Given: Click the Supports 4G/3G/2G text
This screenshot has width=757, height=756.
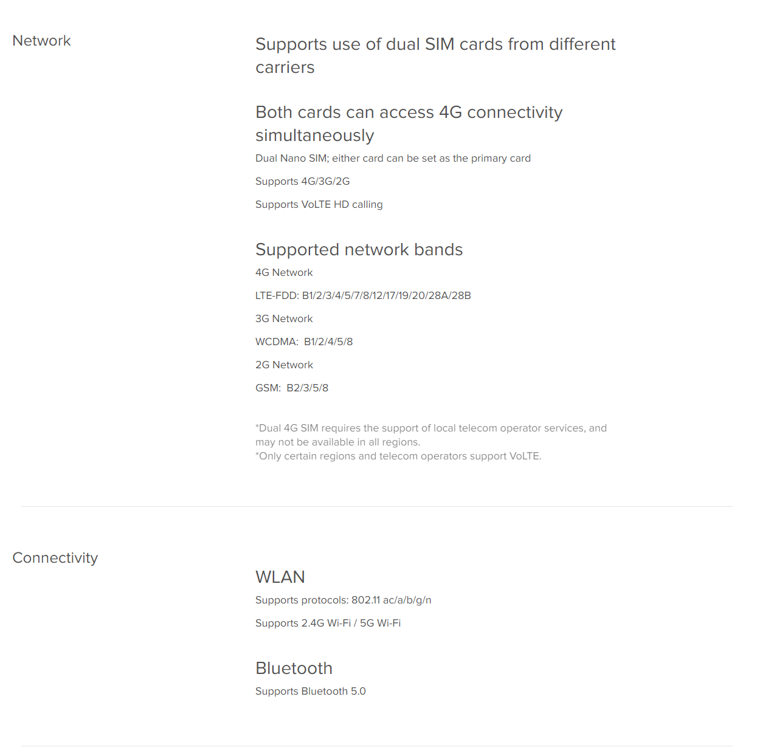Looking at the screenshot, I should coord(302,182).
